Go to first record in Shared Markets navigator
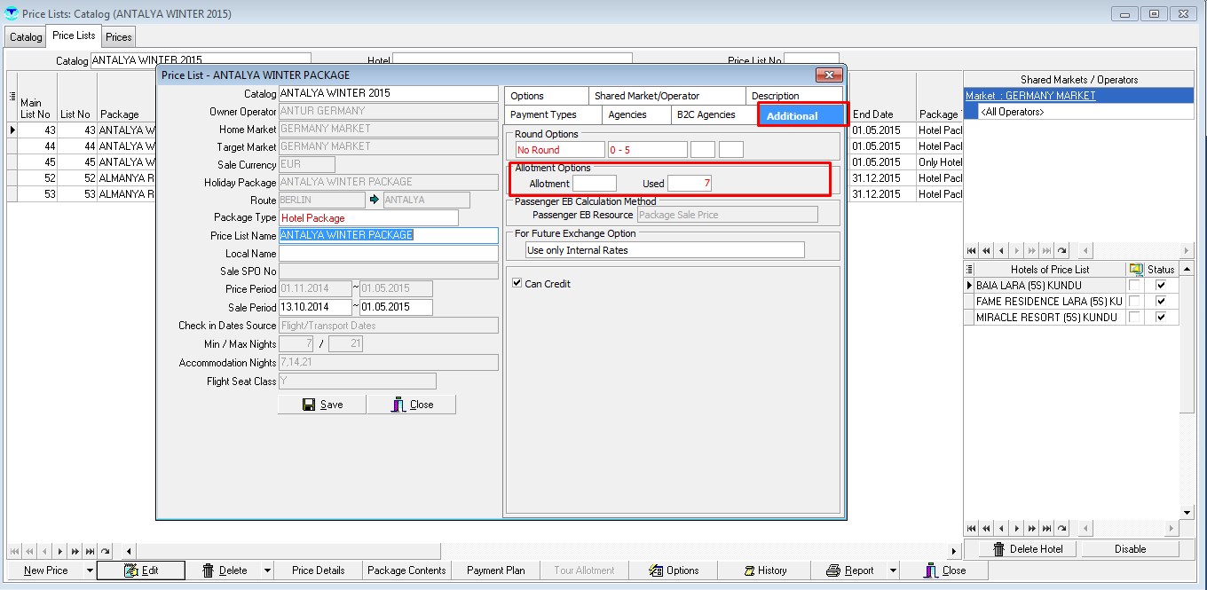The image size is (1207, 590). (x=971, y=251)
